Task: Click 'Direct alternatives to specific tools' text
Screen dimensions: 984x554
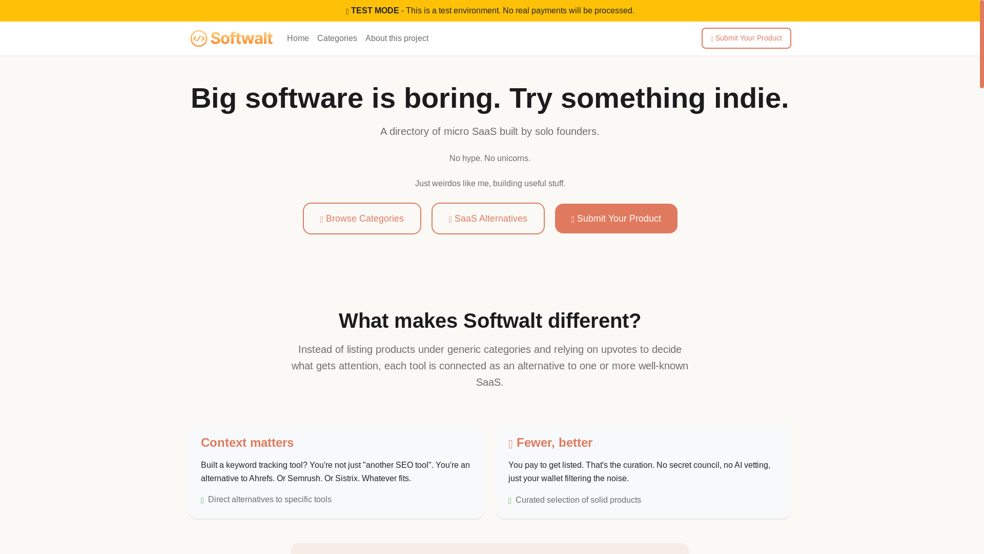Action: click(x=270, y=500)
